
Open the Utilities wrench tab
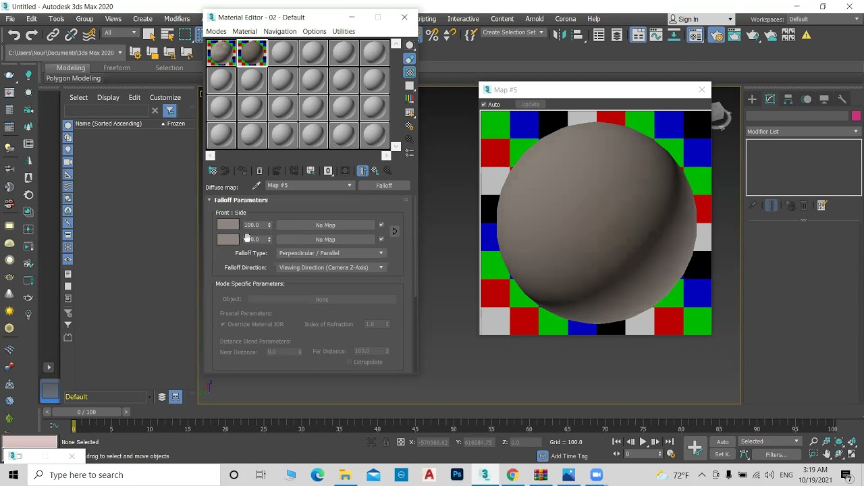click(x=842, y=99)
